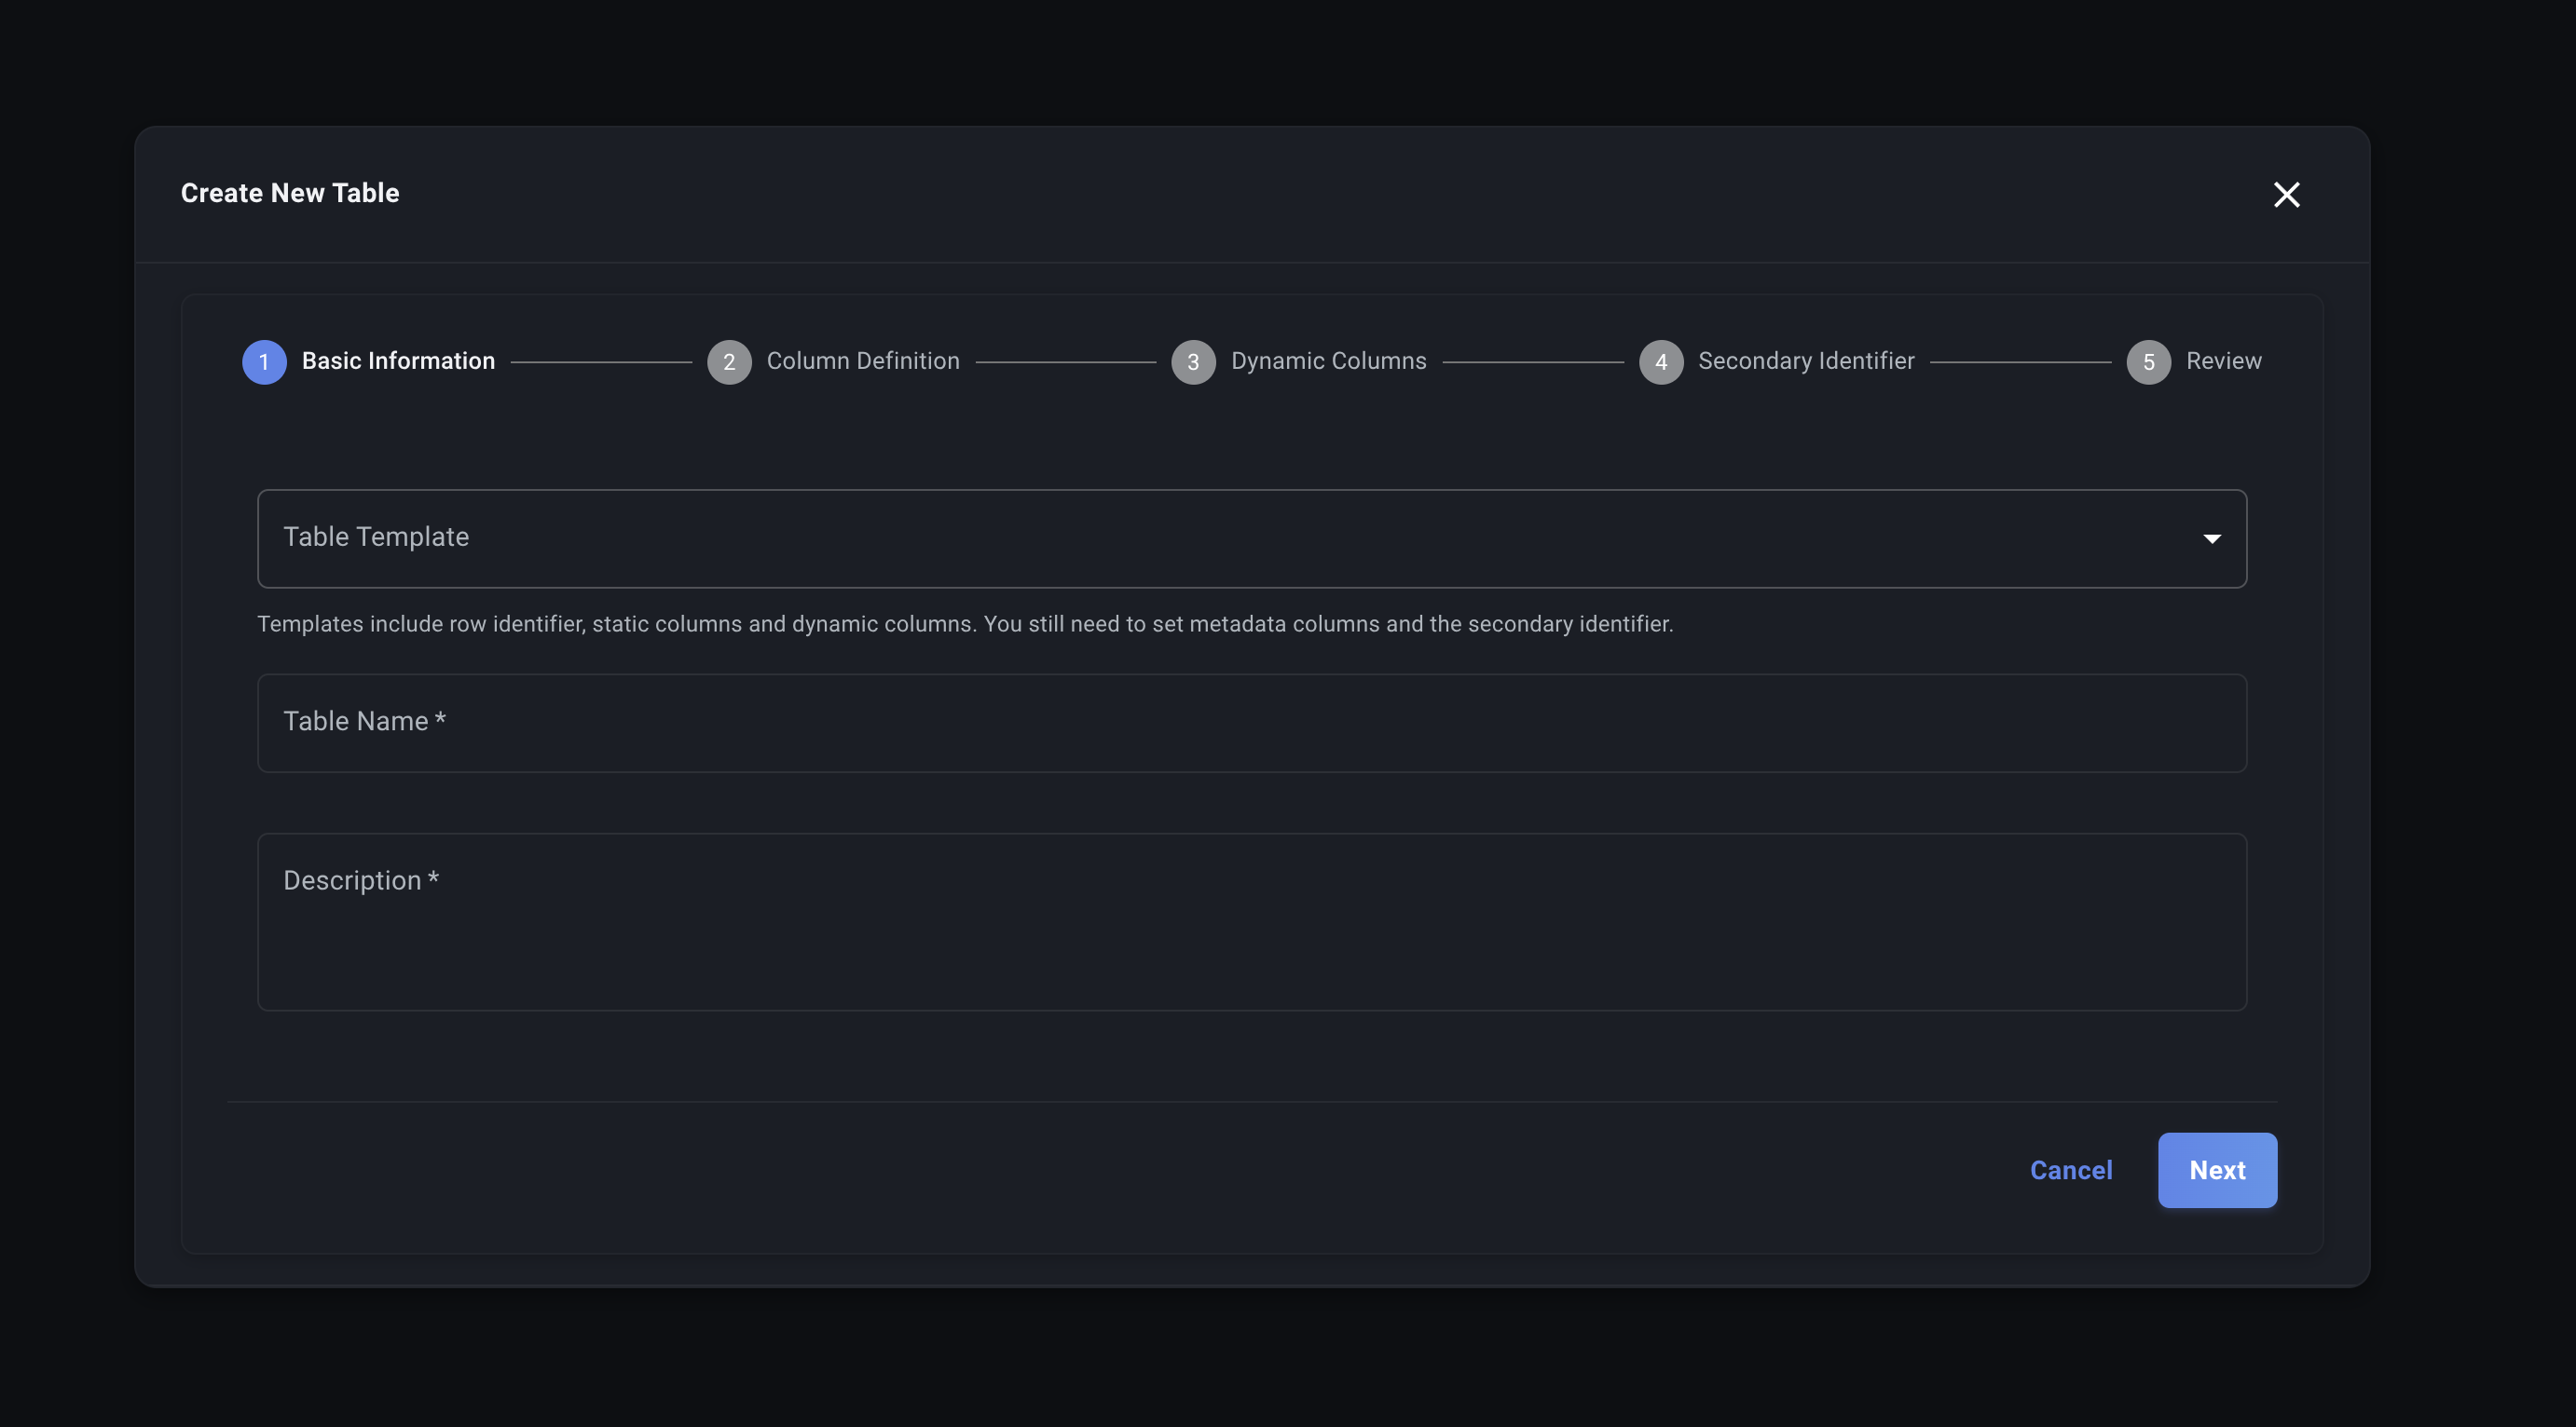Select the Basic Information step label
The width and height of the screenshot is (2576, 1427).
tap(398, 360)
